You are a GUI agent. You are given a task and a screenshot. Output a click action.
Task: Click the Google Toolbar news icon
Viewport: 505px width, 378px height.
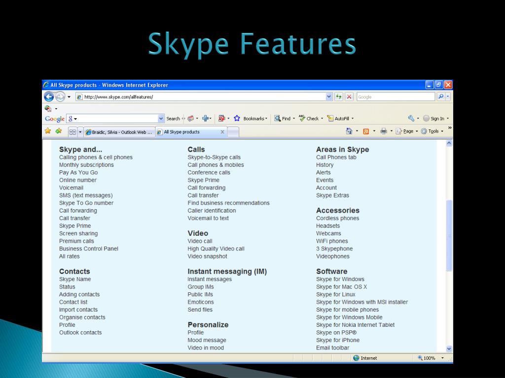(191, 118)
